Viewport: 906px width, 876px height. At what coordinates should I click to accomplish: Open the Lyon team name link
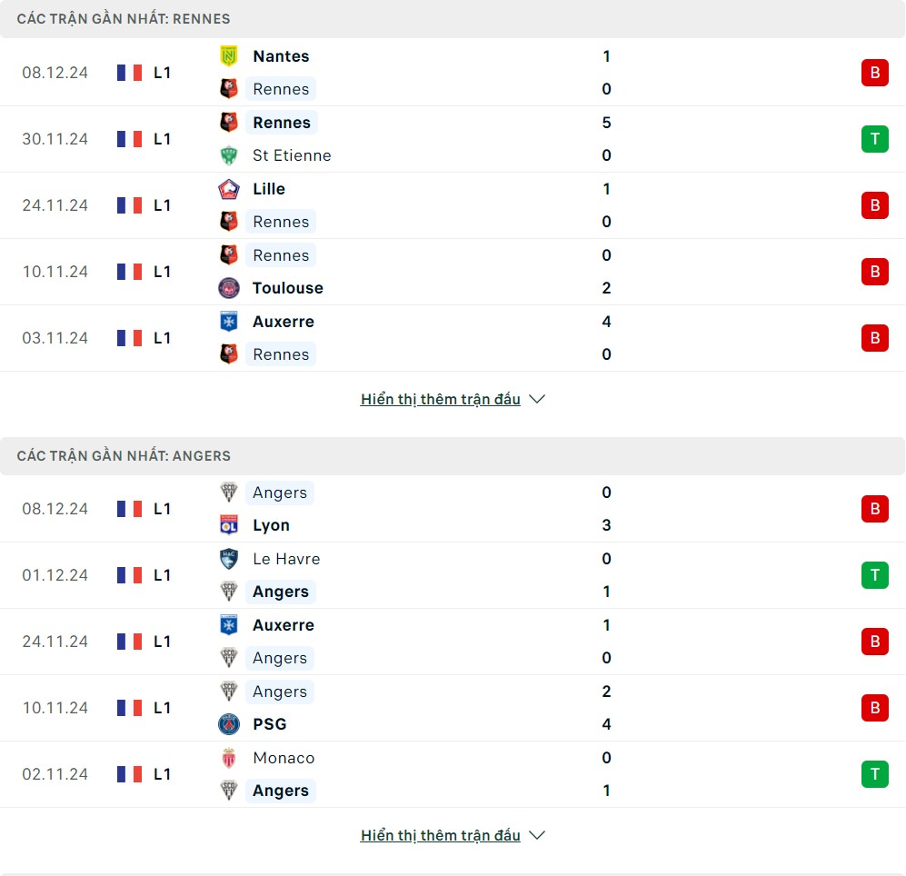(271, 525)
